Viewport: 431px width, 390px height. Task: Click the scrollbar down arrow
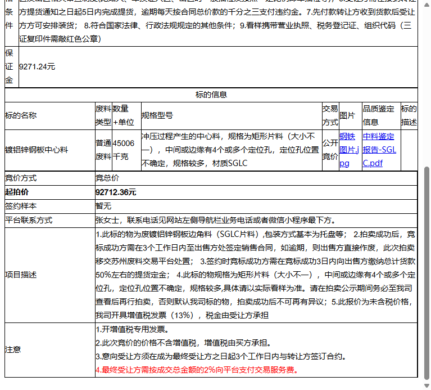[427, 385]
